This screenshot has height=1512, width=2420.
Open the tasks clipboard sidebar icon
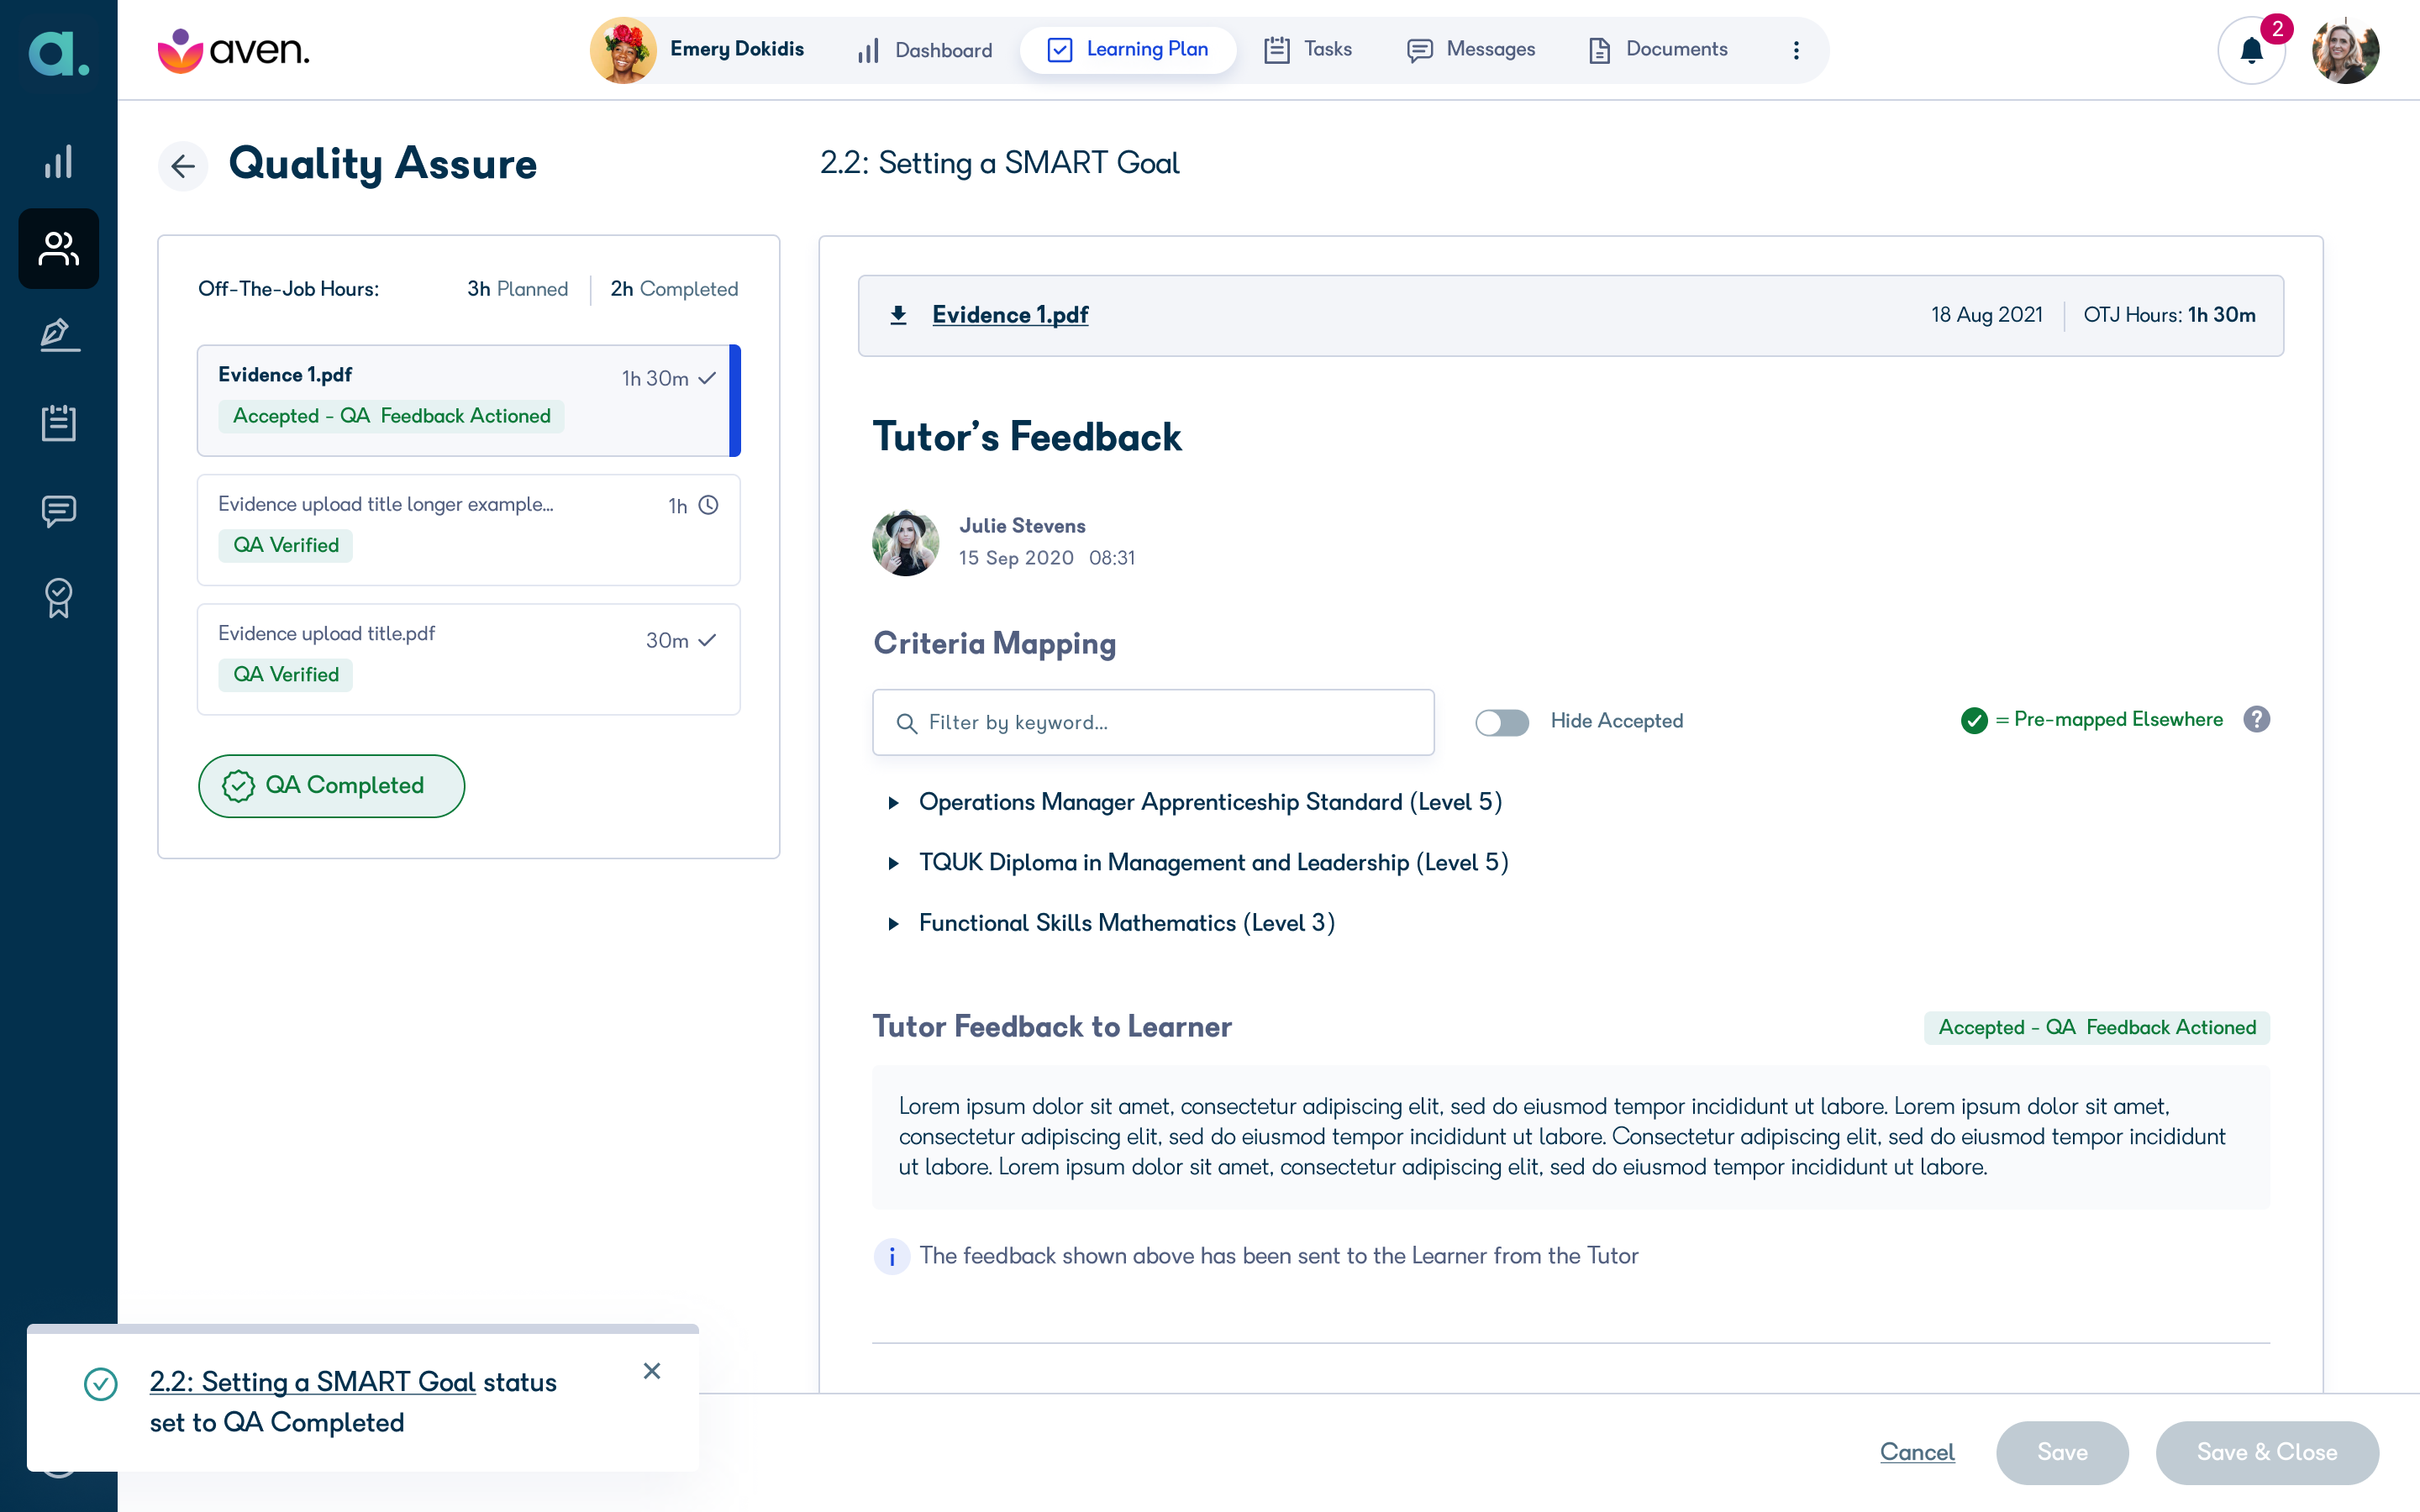pos(58,422)
